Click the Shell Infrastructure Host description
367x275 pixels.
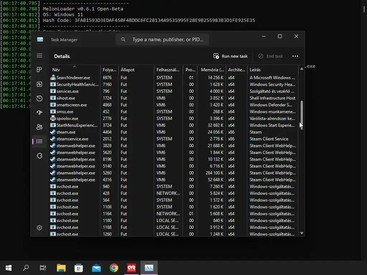pos(272,98)
